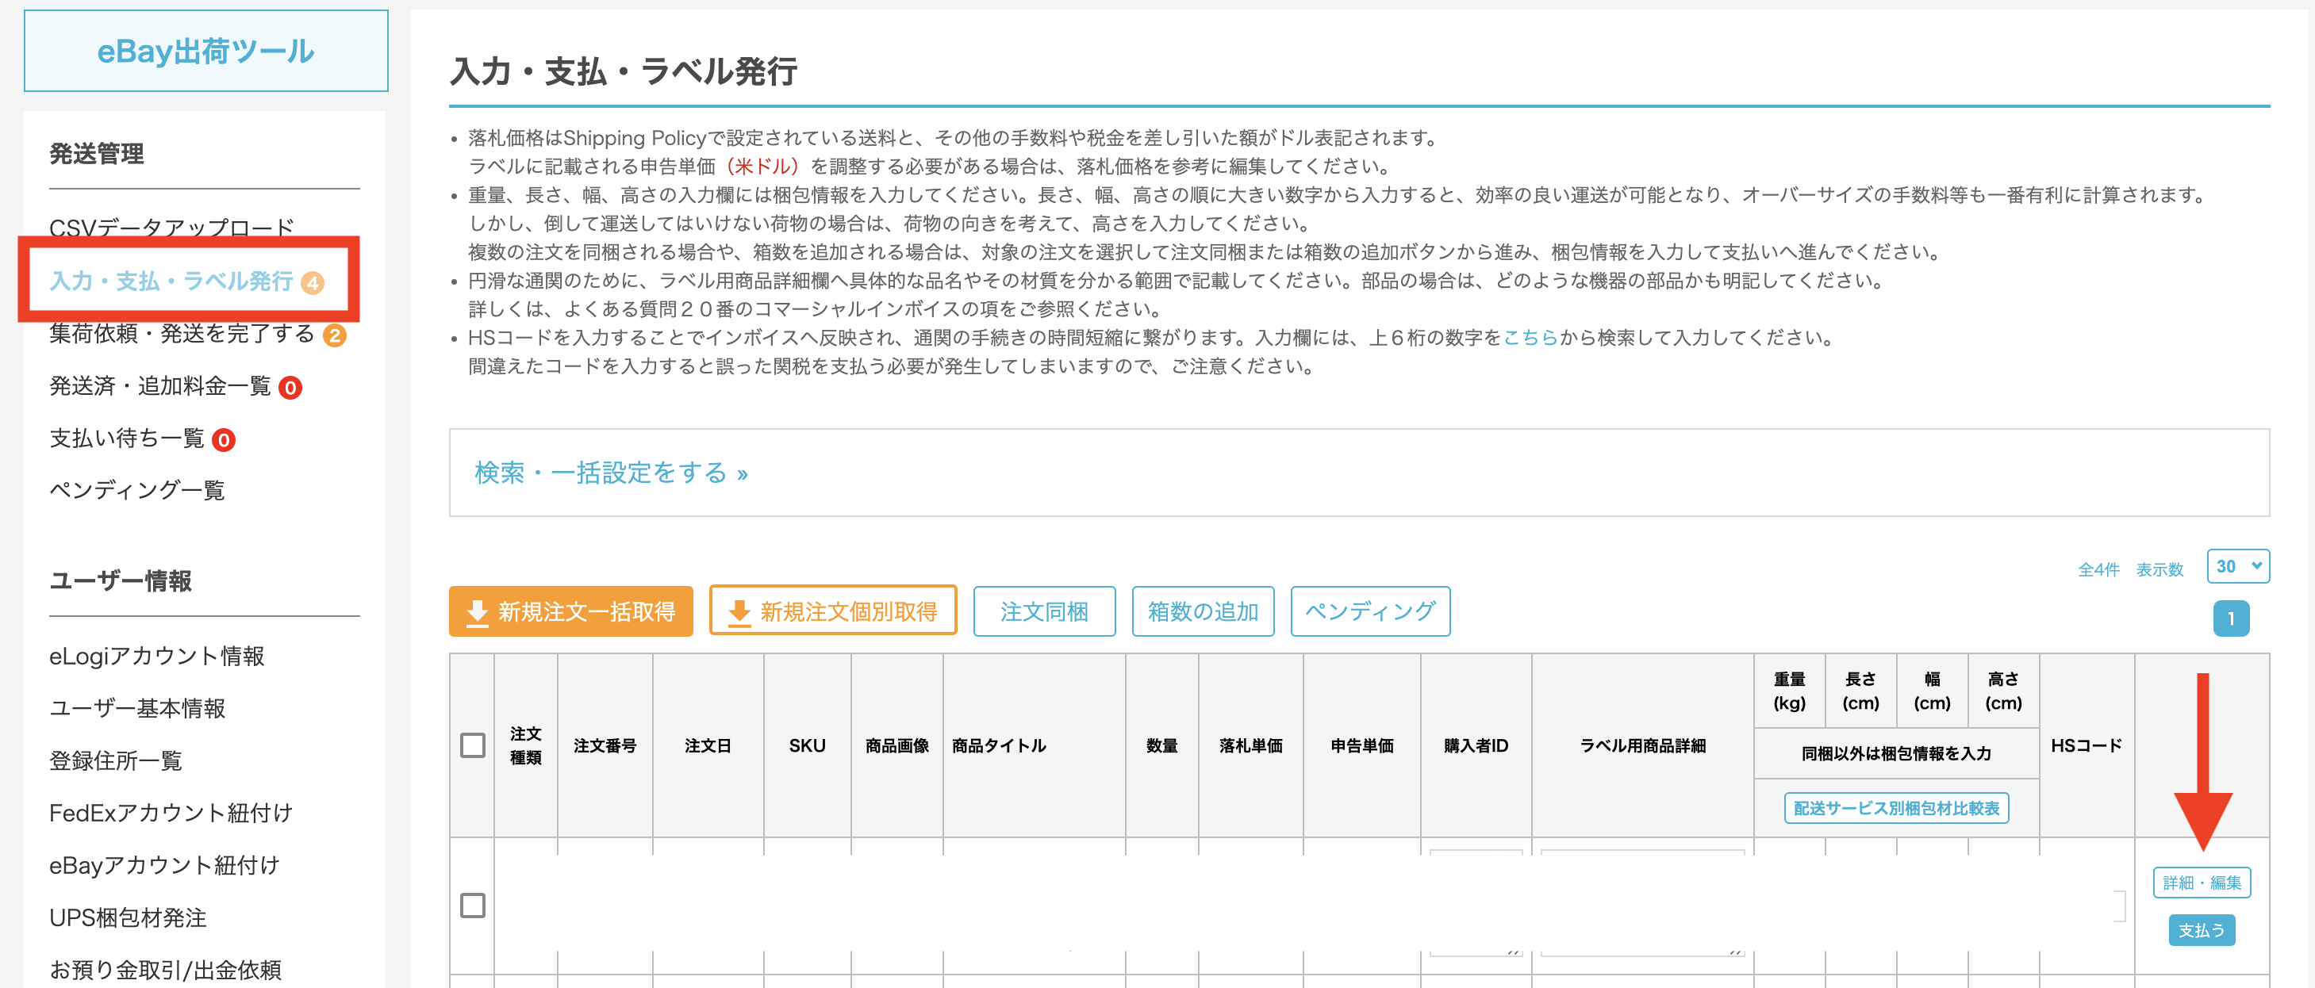
Task: Click red zero badge next to 発送済・追加料金一覧
Action: click(x=290, y=388)
